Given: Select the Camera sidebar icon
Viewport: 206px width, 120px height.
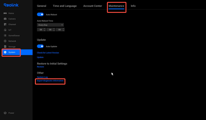Looking at the screenshot, I should coord(5,19).
